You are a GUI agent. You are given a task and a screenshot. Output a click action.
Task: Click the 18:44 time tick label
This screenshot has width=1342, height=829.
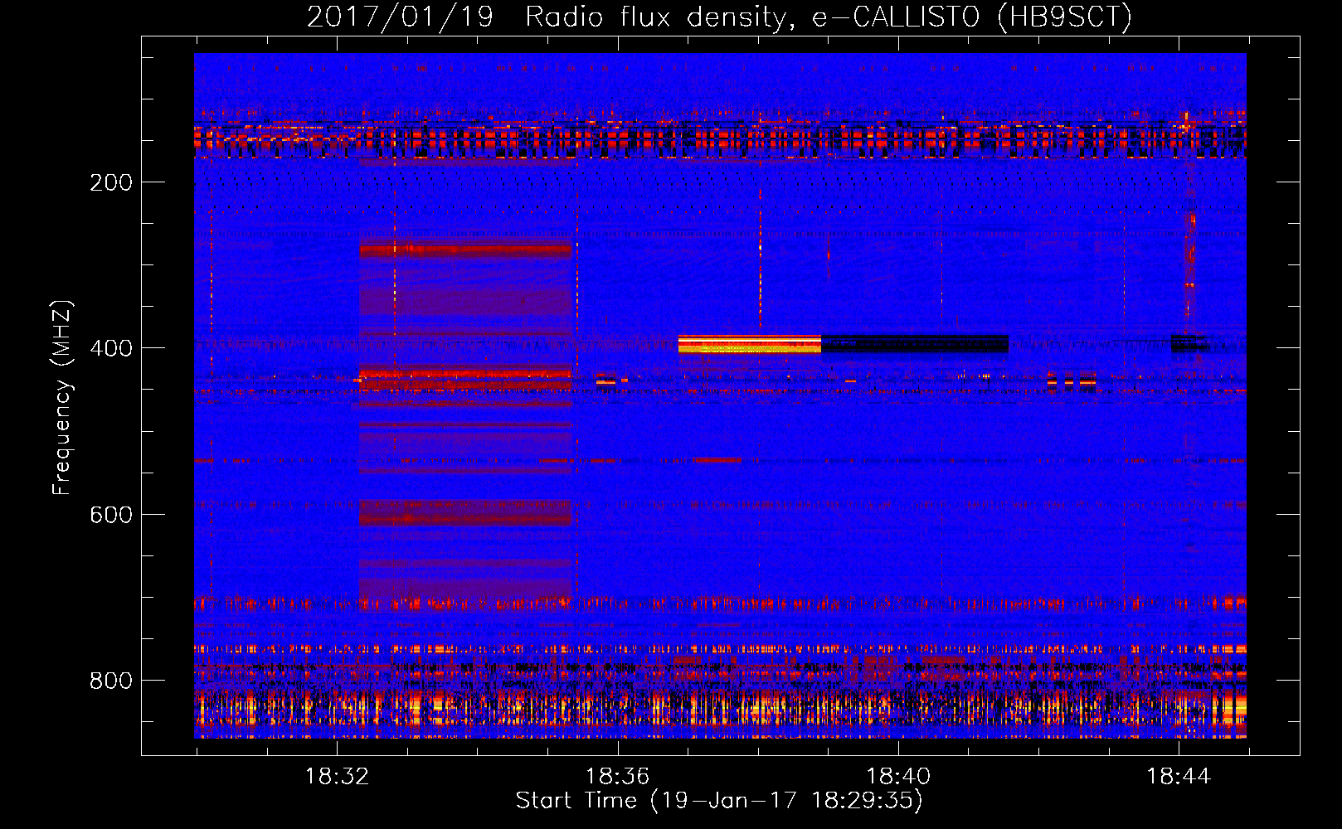1179,777
